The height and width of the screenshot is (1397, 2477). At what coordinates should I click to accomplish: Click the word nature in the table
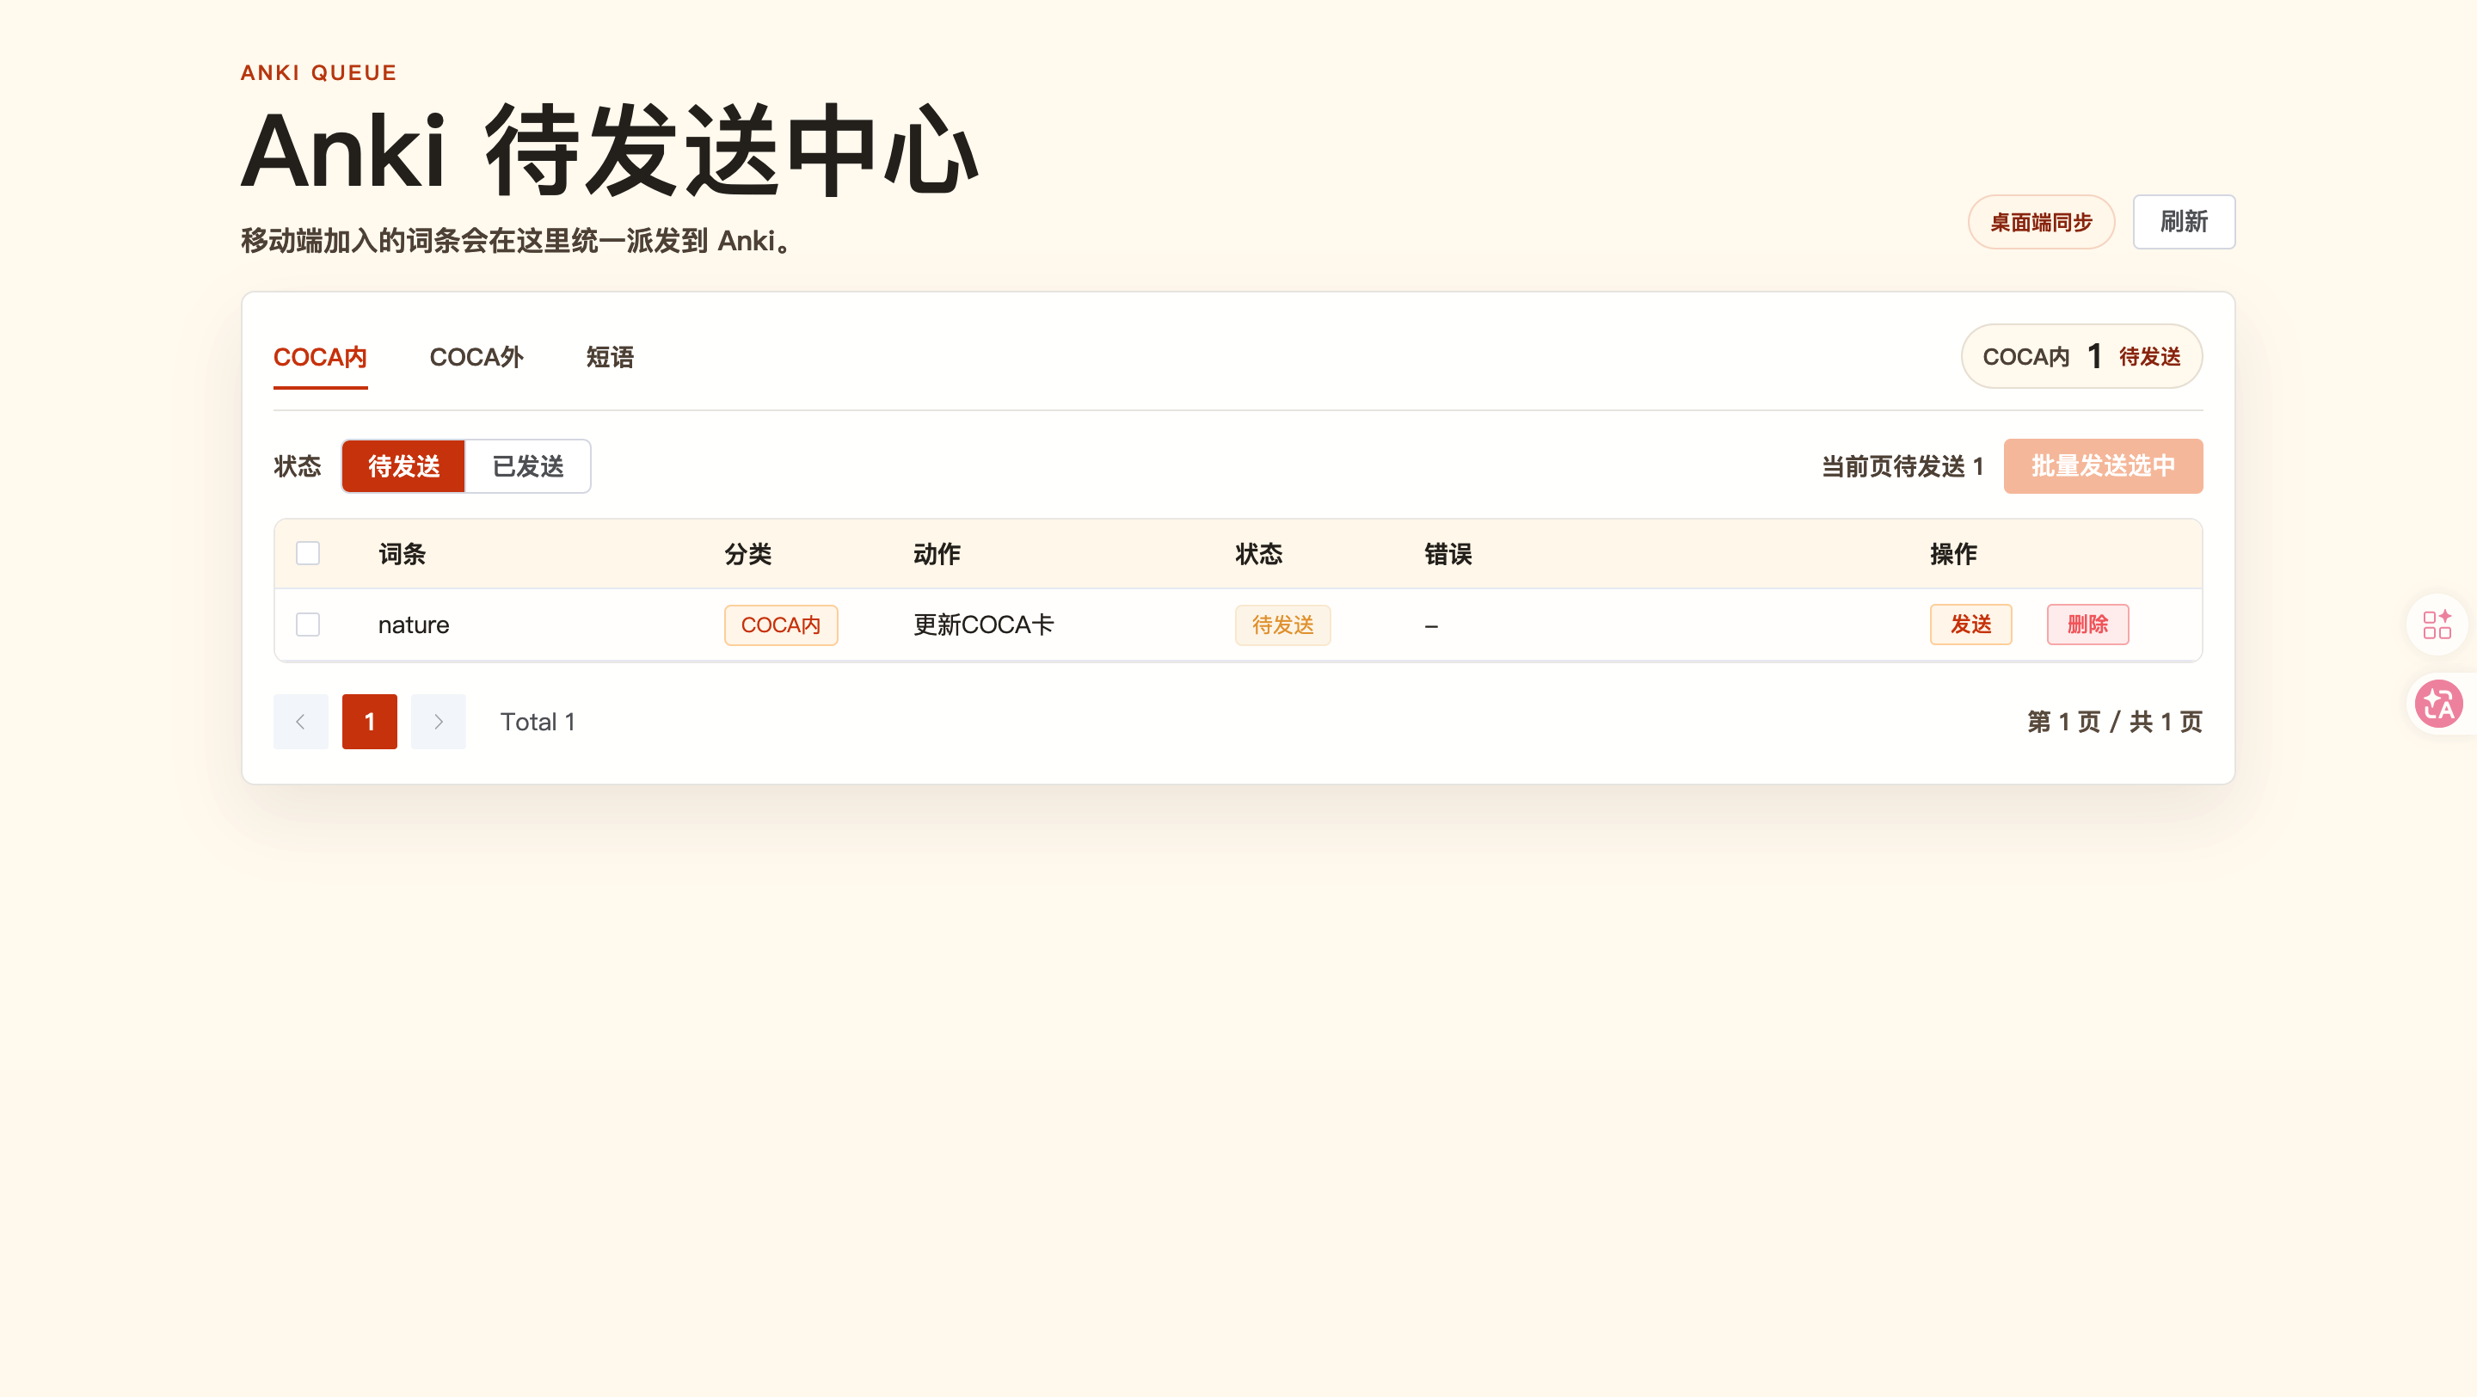coord(414,625)
